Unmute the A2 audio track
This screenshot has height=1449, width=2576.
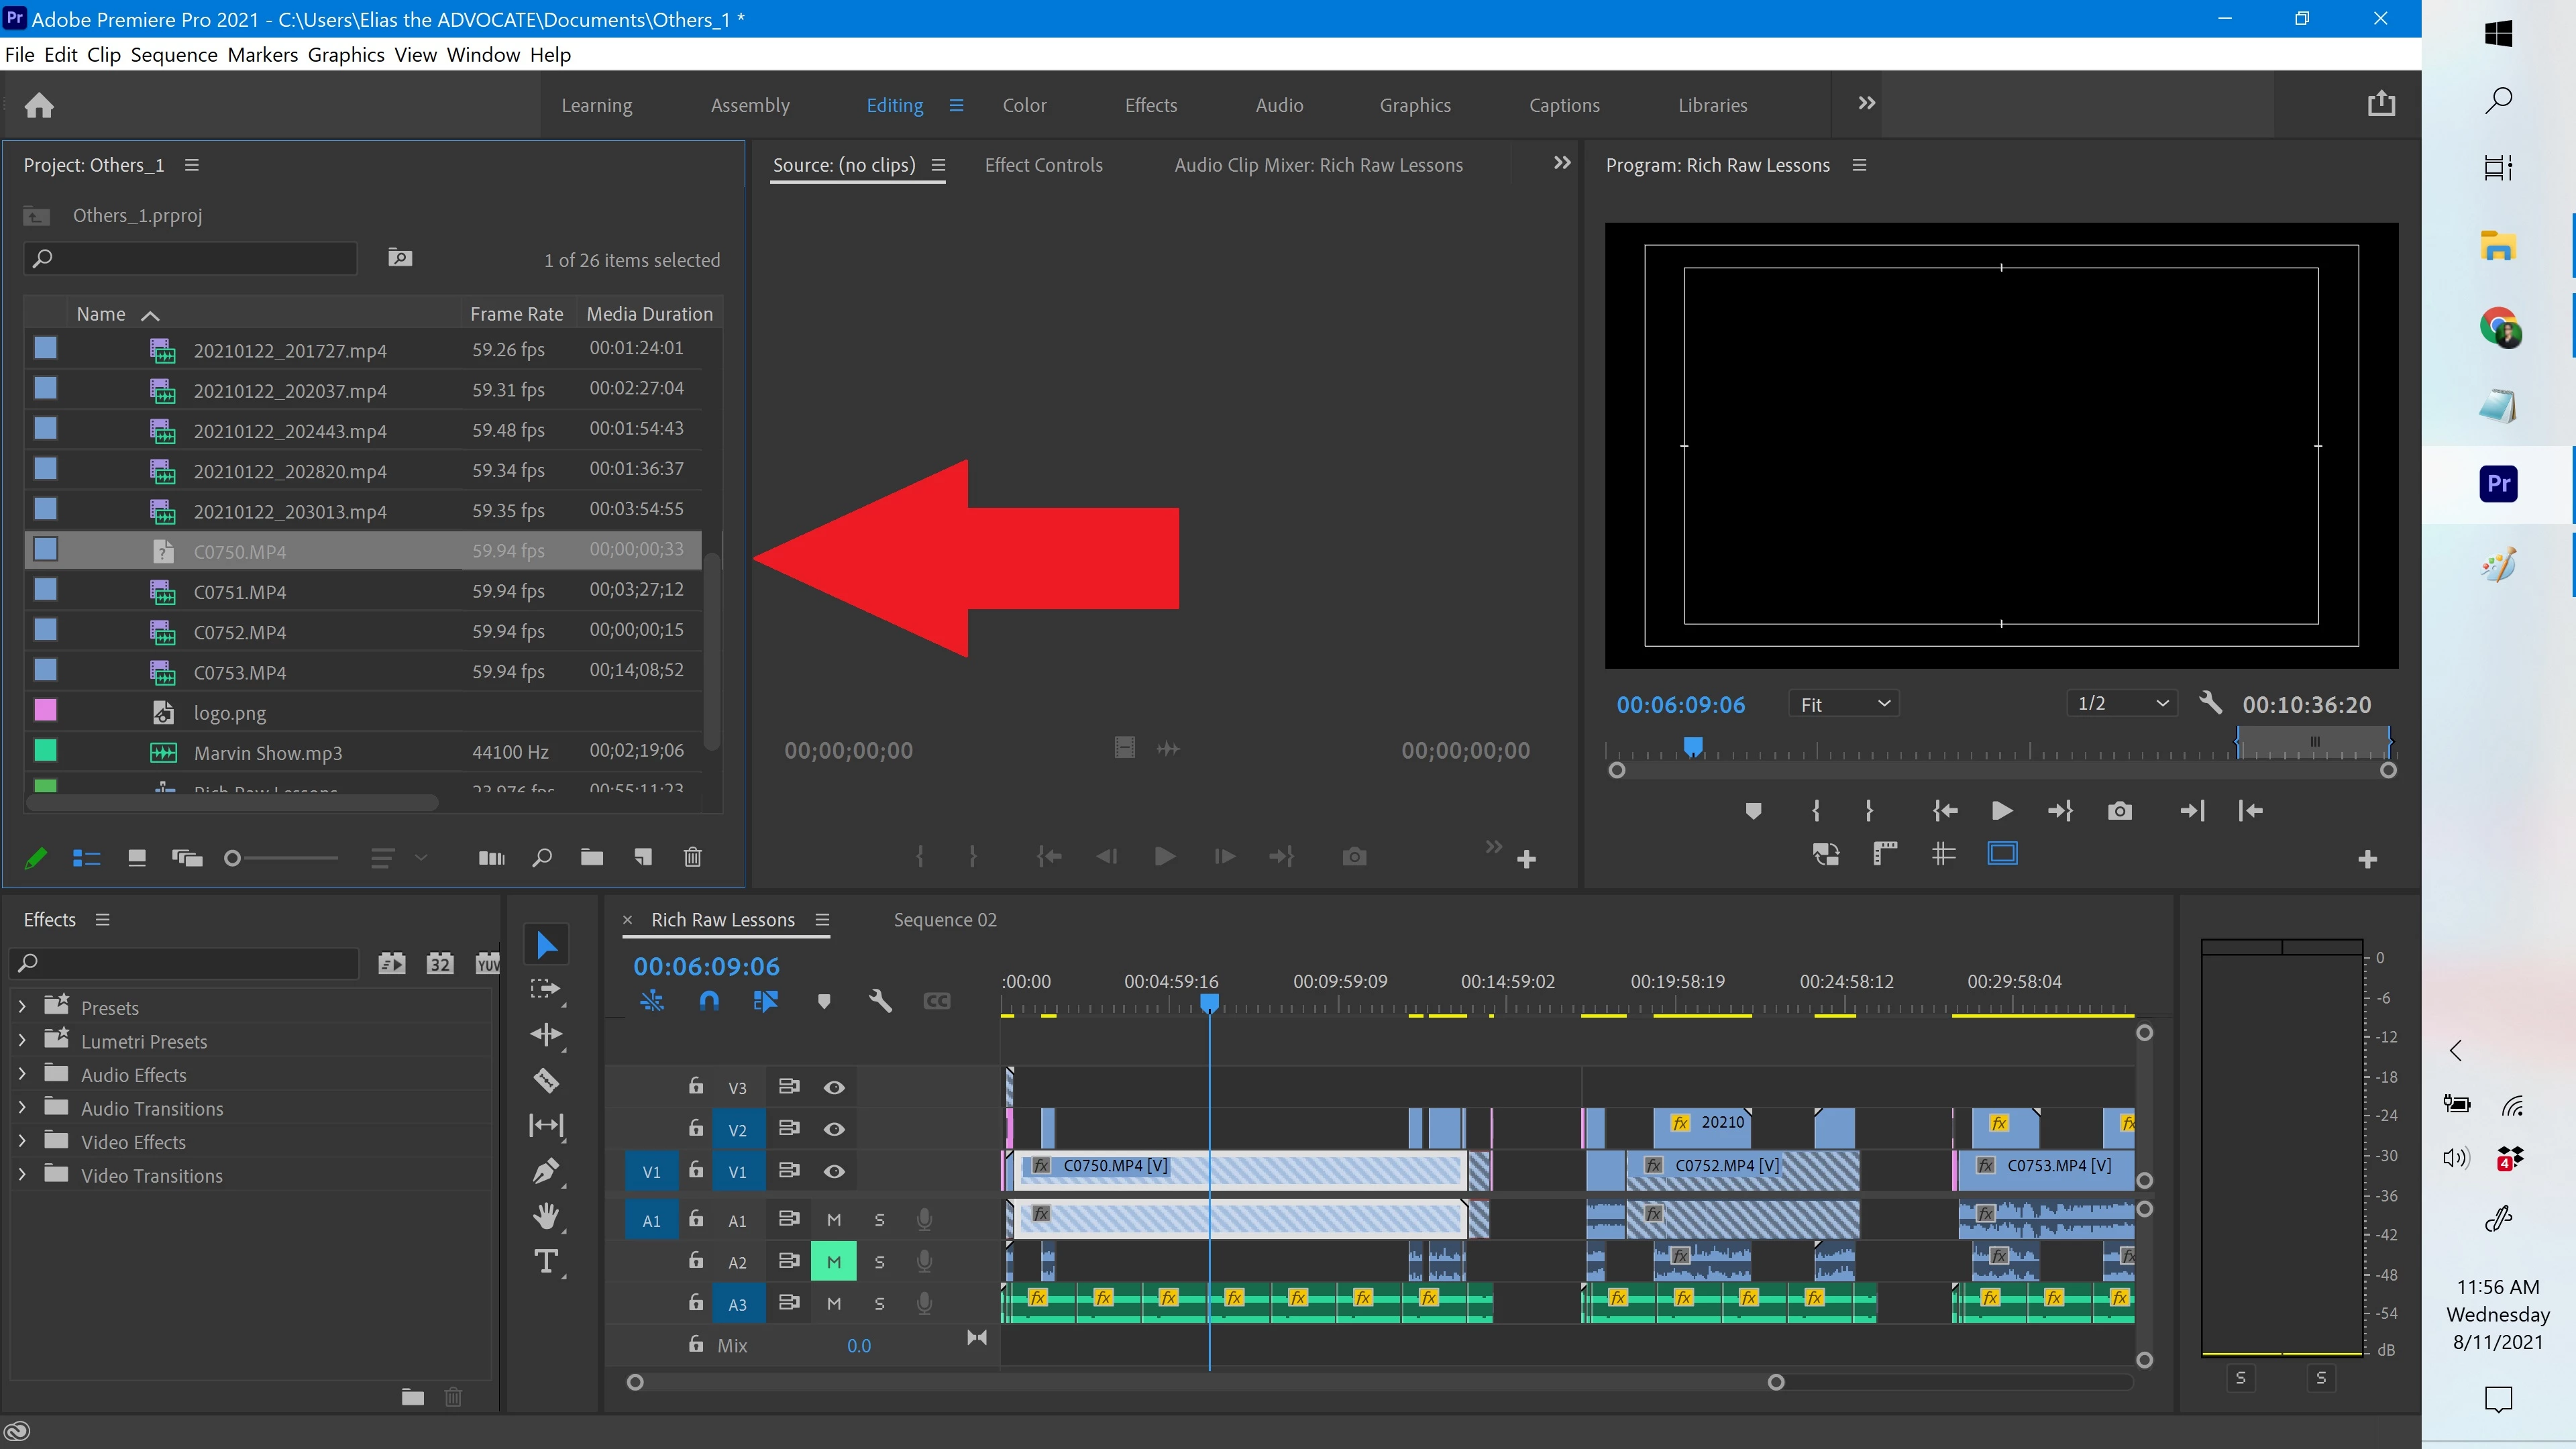(x=834, y=1262)
